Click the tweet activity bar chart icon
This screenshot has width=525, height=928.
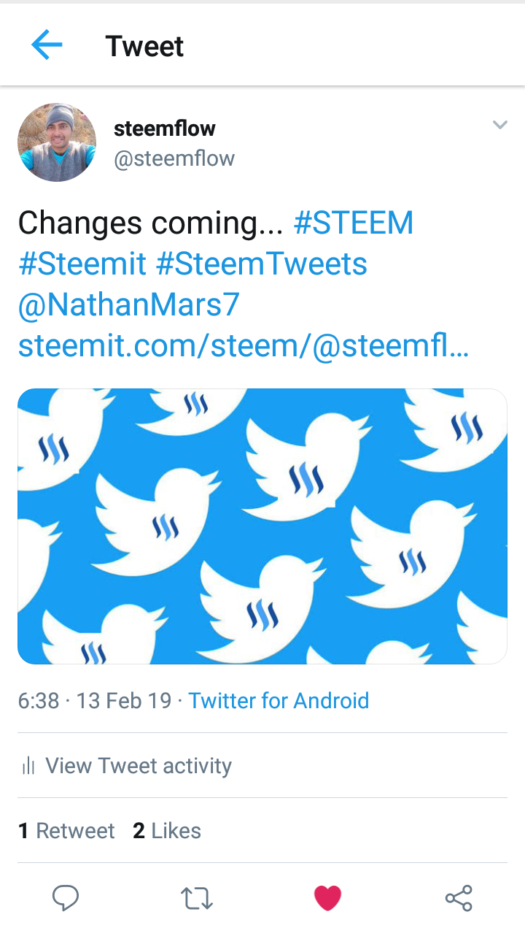29,766
